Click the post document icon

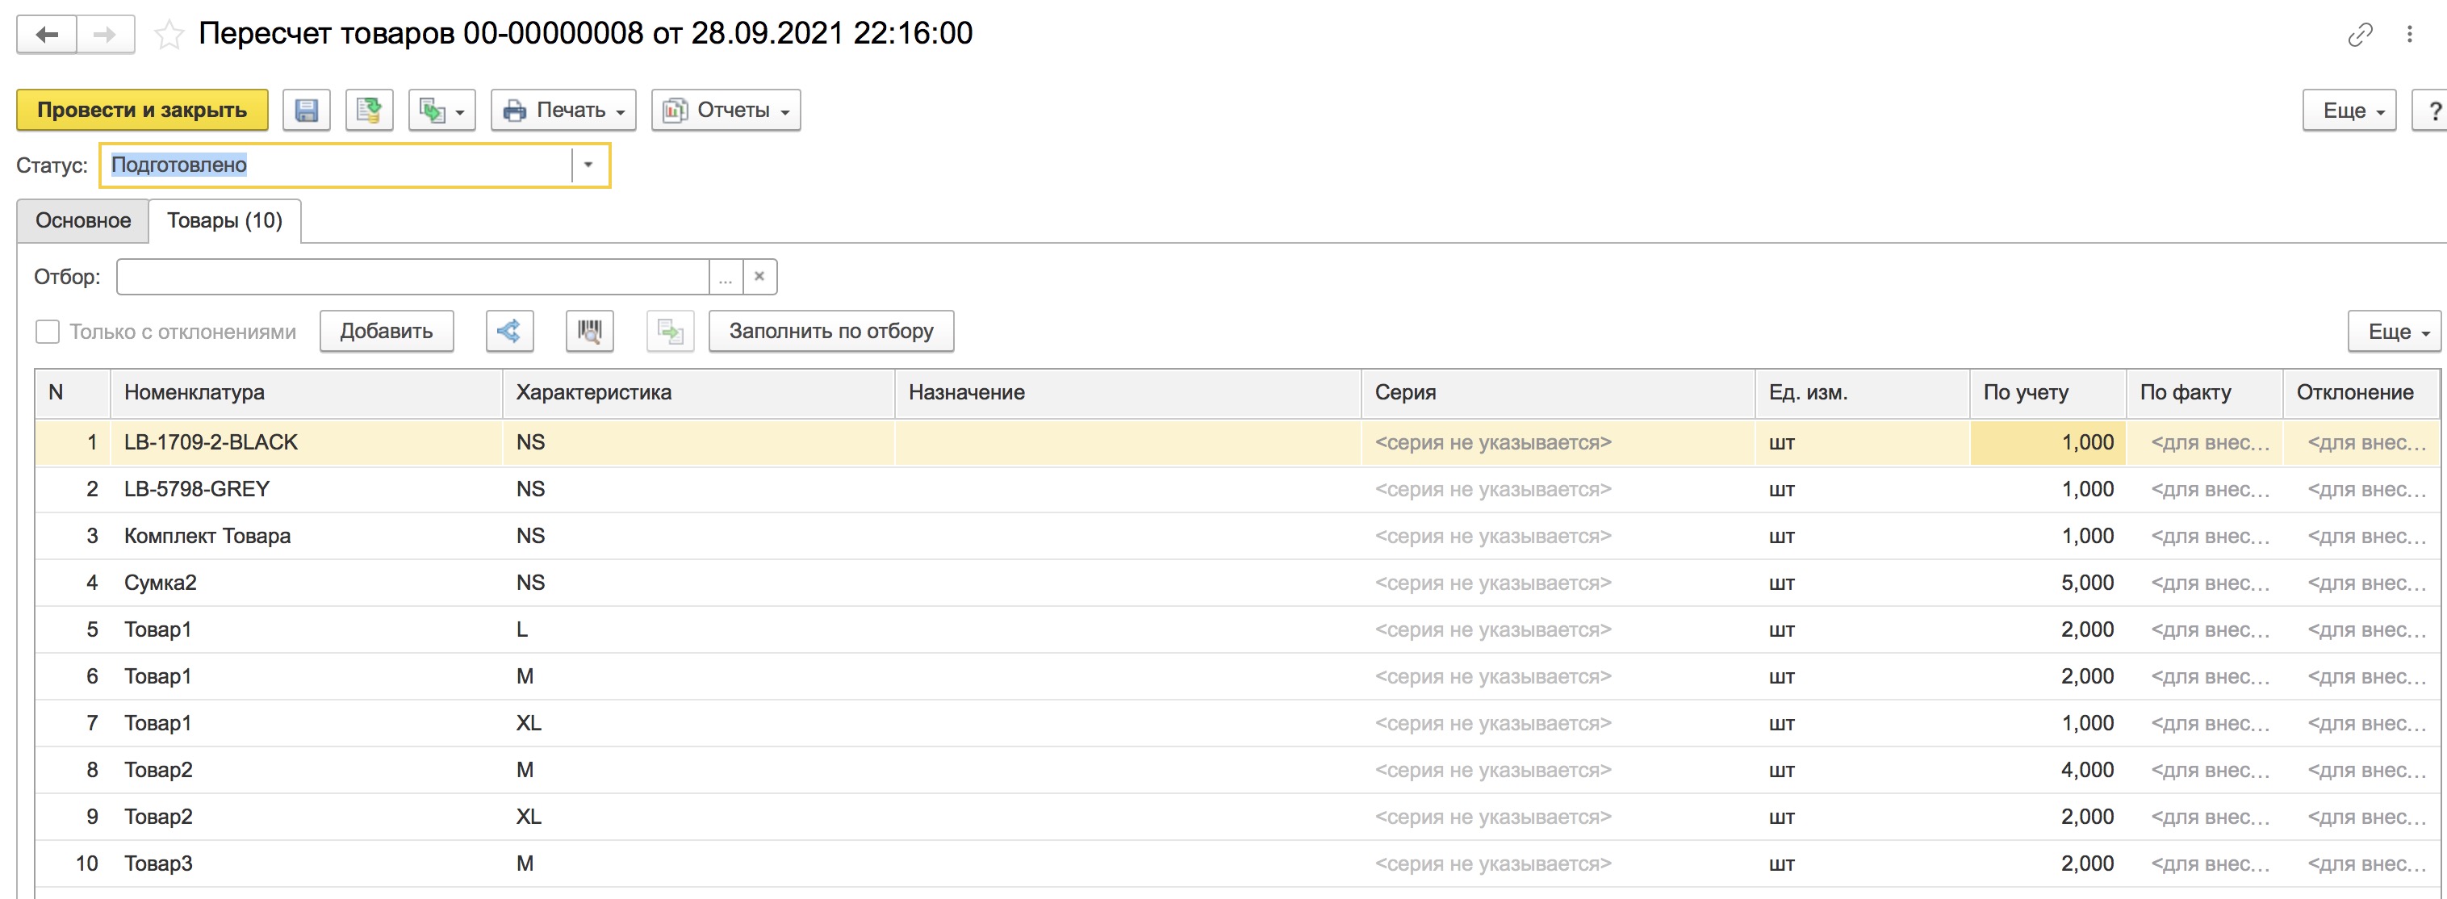pyautogui.click(x=369, y=111)
